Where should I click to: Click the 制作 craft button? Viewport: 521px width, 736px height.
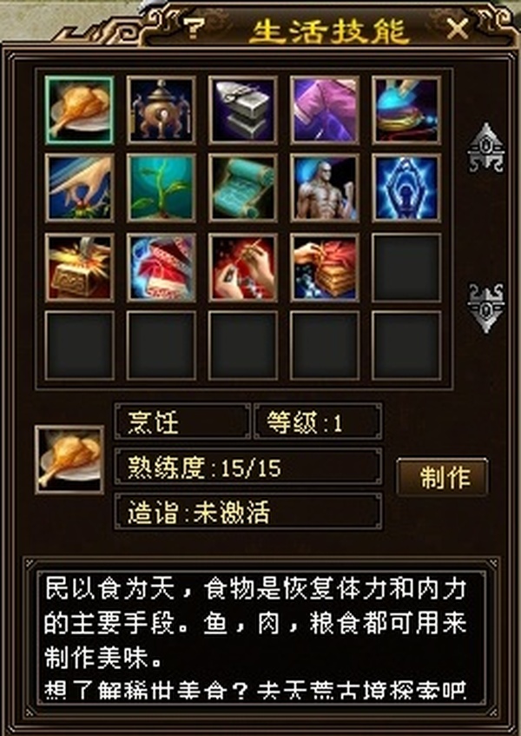442,477
